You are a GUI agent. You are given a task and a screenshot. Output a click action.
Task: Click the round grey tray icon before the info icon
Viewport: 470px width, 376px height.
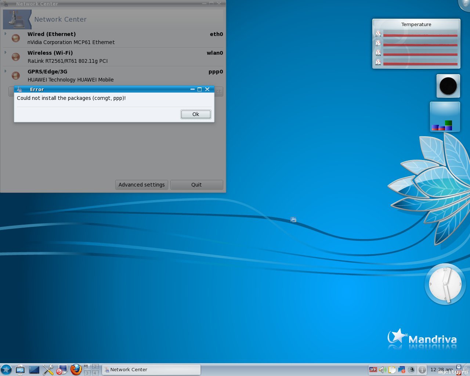click(412, 370)
